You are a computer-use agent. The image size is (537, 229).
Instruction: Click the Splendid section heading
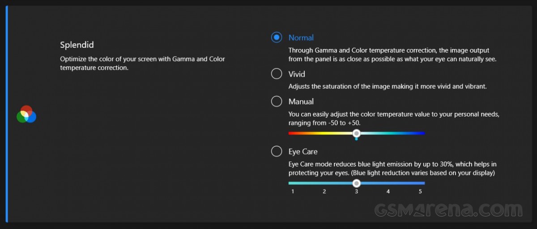point(77,45)
